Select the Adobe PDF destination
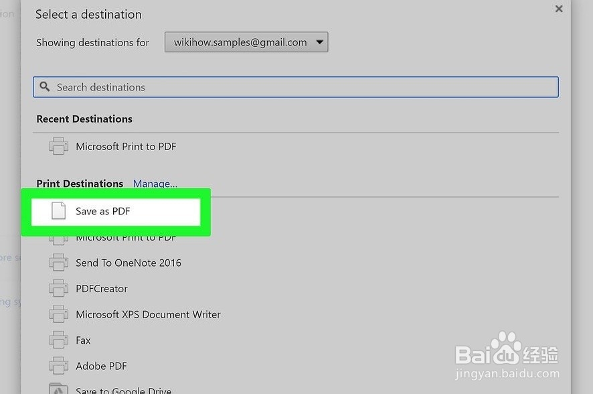Image resolution: width=593 pixels, height=394 pixels. pos(101,366)
